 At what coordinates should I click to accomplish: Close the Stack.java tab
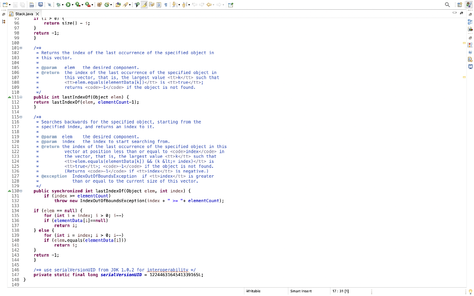[37, 14]
